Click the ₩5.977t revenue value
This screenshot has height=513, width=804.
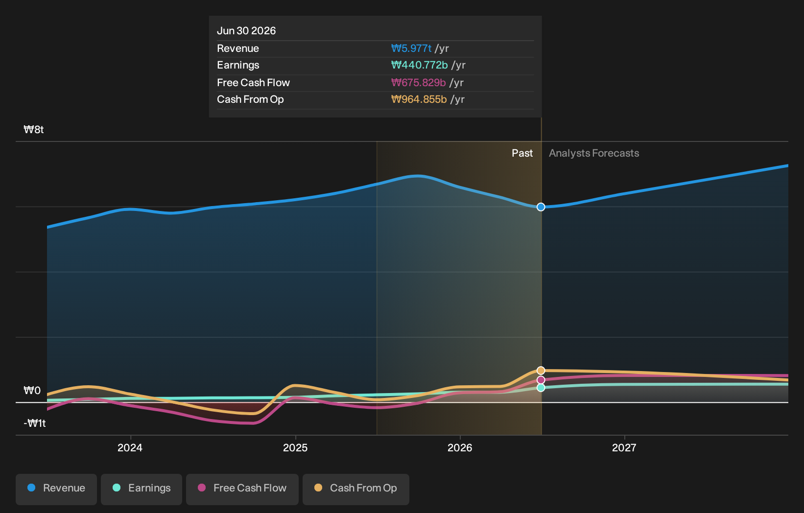411,48
